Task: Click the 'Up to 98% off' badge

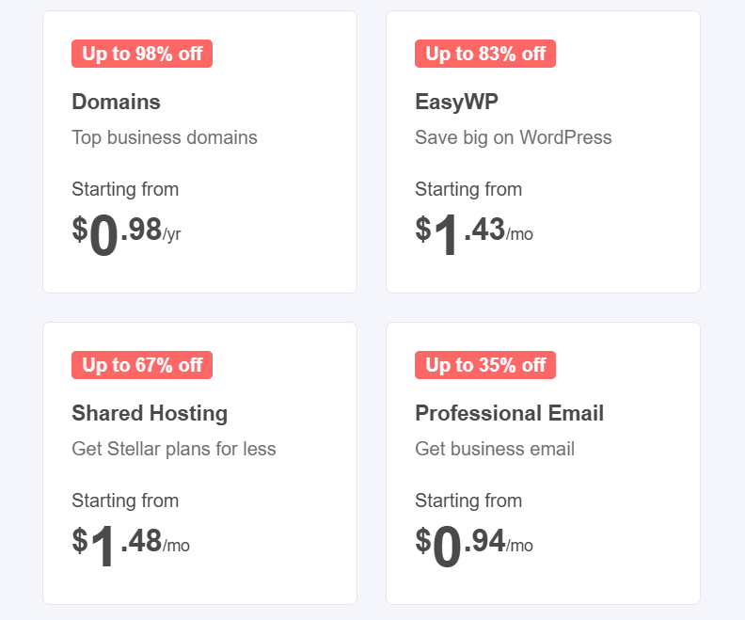Action: click(142, 54)
